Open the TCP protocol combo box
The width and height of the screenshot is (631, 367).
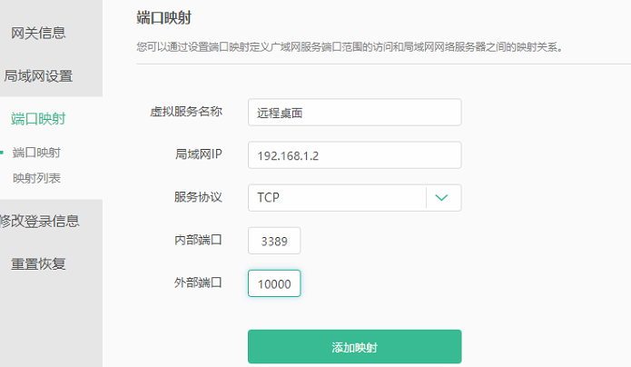coord(354,198)
